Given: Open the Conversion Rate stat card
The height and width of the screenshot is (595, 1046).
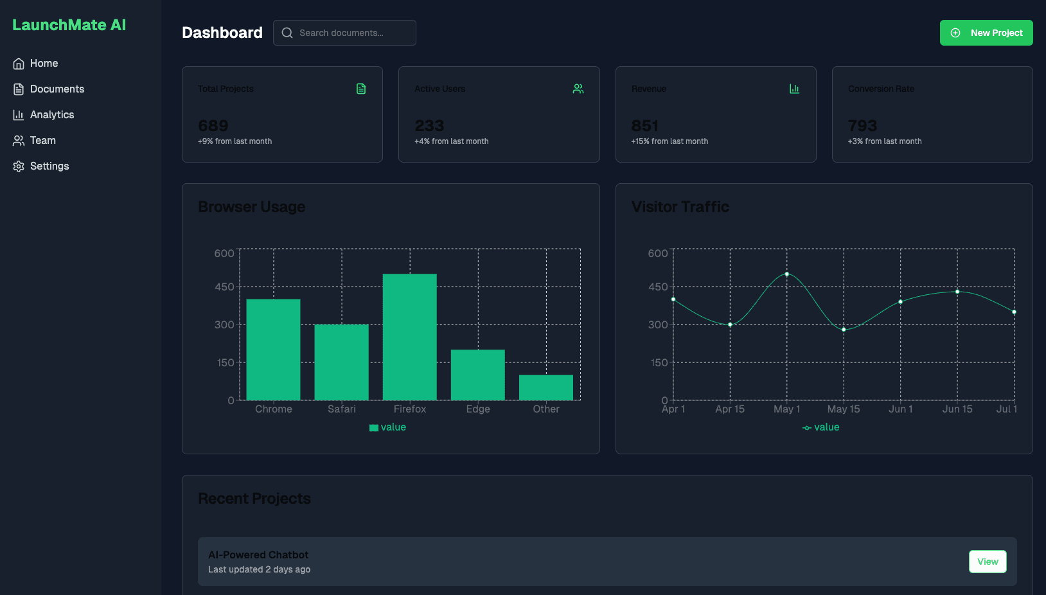Looking at the screenshot, I should point(932,114).
